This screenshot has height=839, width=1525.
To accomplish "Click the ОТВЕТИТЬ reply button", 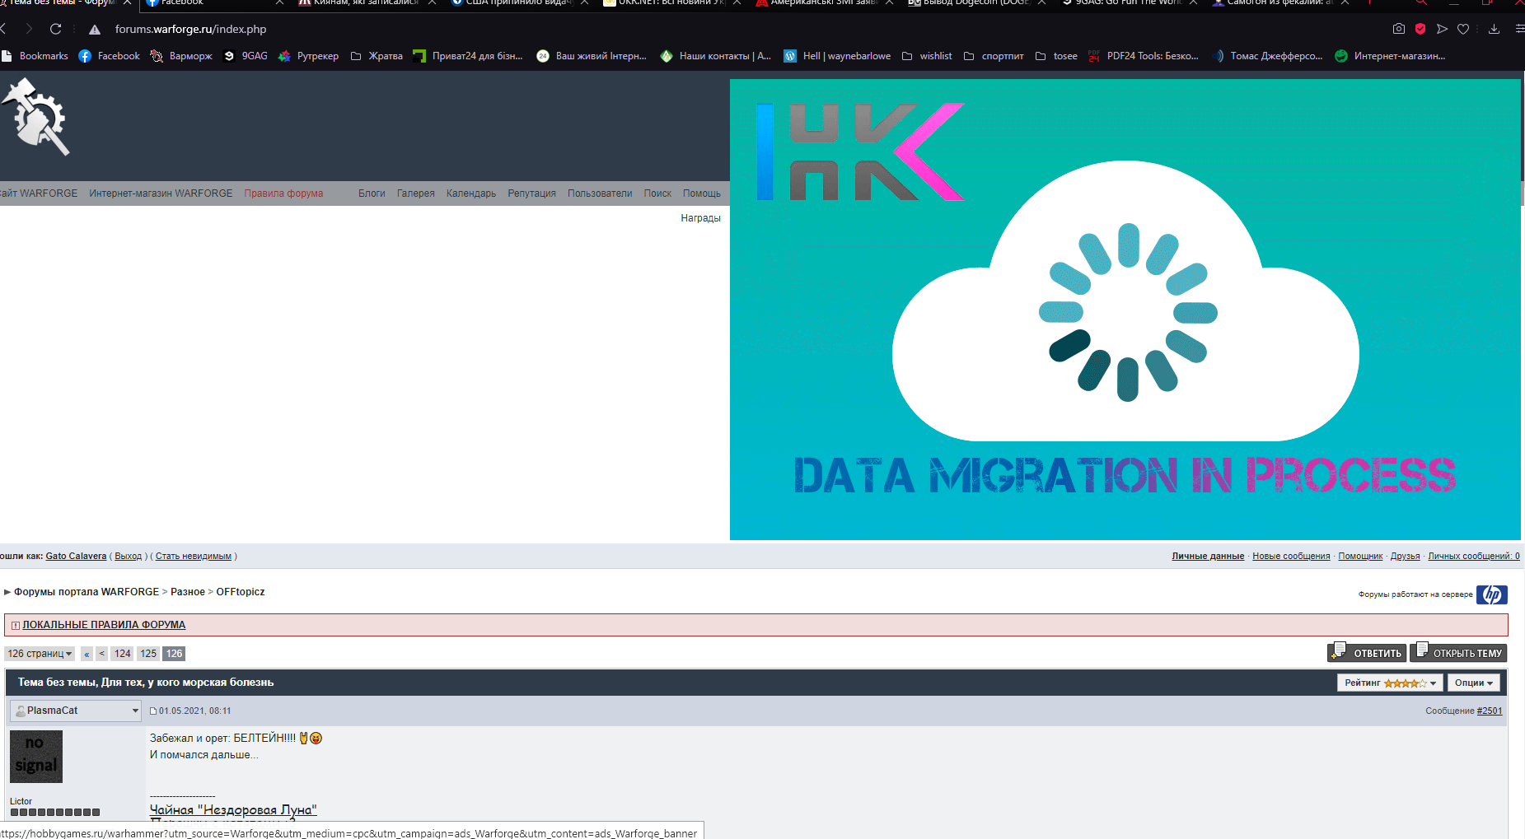I will point(1367,652).
